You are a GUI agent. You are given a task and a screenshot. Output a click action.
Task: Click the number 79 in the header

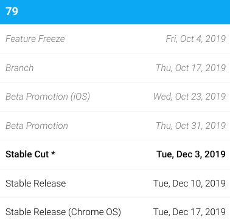point(12,12)
